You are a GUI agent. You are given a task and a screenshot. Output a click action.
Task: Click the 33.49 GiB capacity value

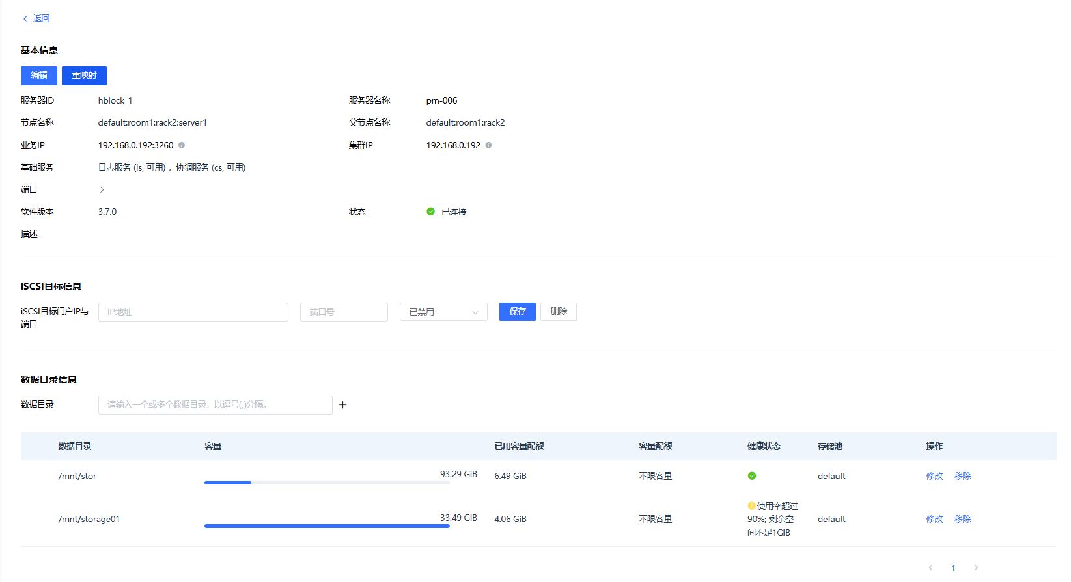[x=458, y=518]
